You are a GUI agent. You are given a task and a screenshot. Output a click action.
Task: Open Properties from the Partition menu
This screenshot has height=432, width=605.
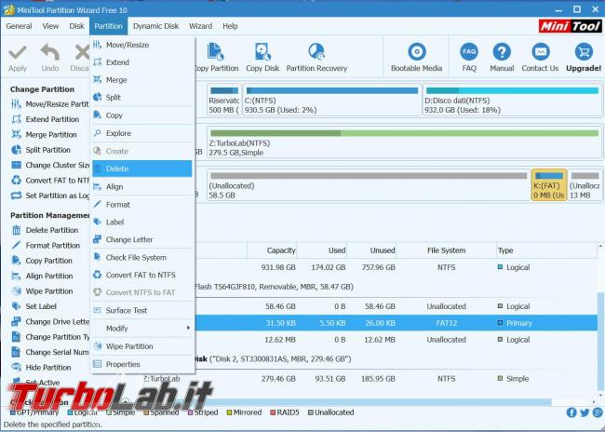(x=142, y=364)
